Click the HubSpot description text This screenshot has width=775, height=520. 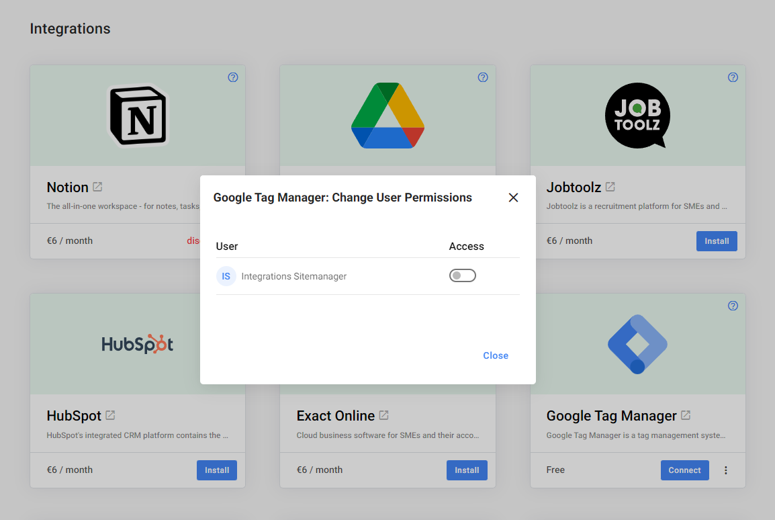(x=138, y=435)
